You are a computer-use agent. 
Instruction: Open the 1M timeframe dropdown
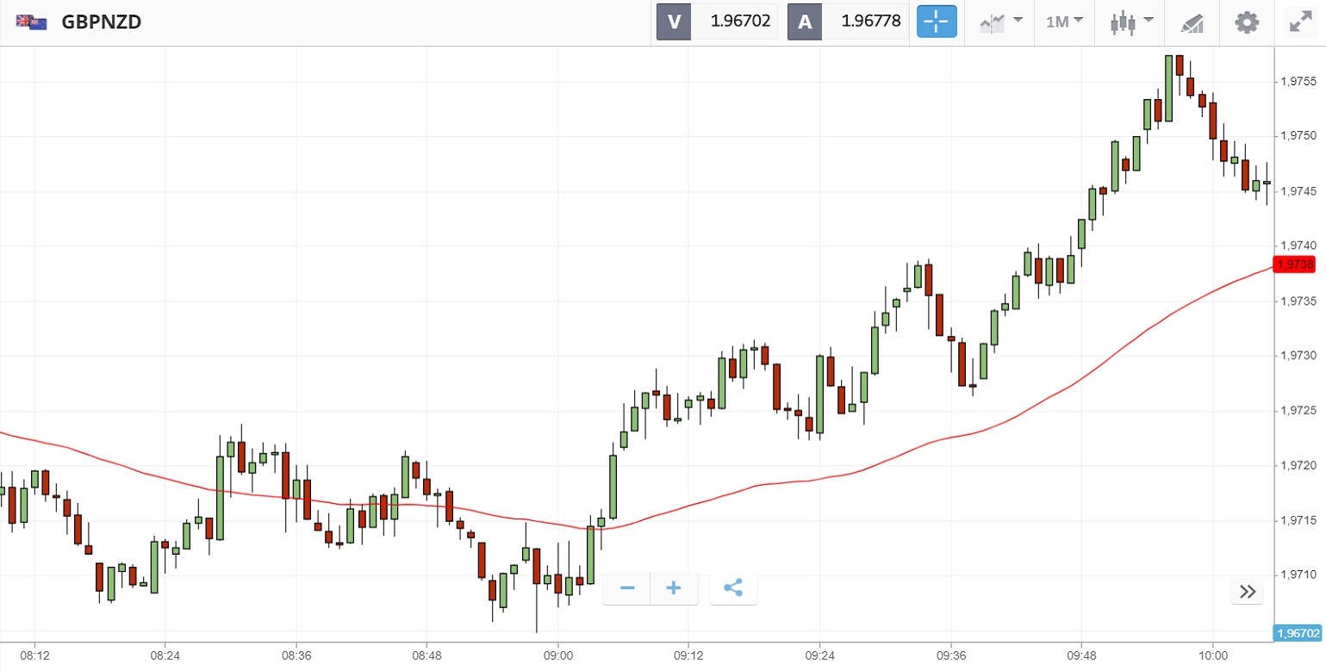tap(1064, 22)
